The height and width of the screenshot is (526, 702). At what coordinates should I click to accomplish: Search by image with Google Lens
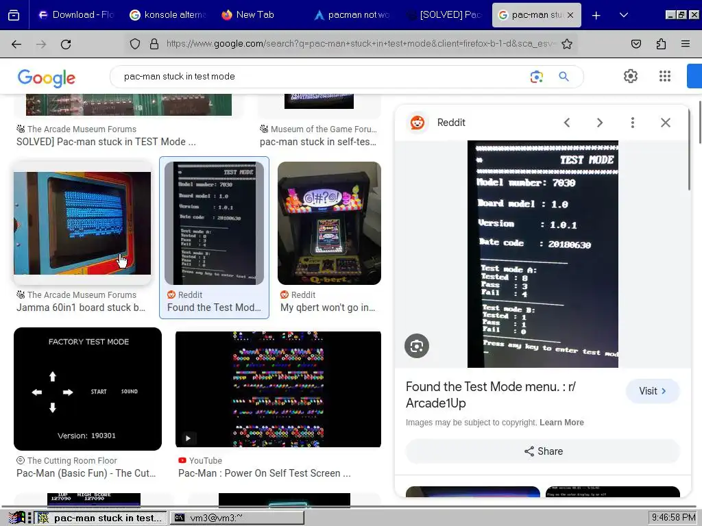pos(536,77)
